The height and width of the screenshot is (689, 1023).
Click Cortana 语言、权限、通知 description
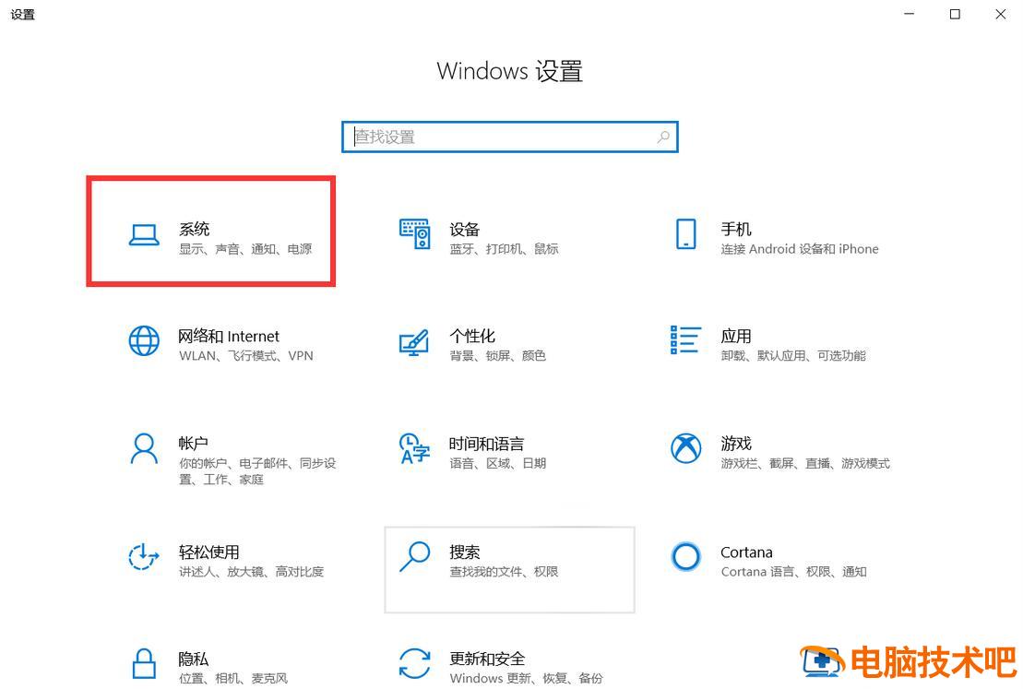pos(794,572)
